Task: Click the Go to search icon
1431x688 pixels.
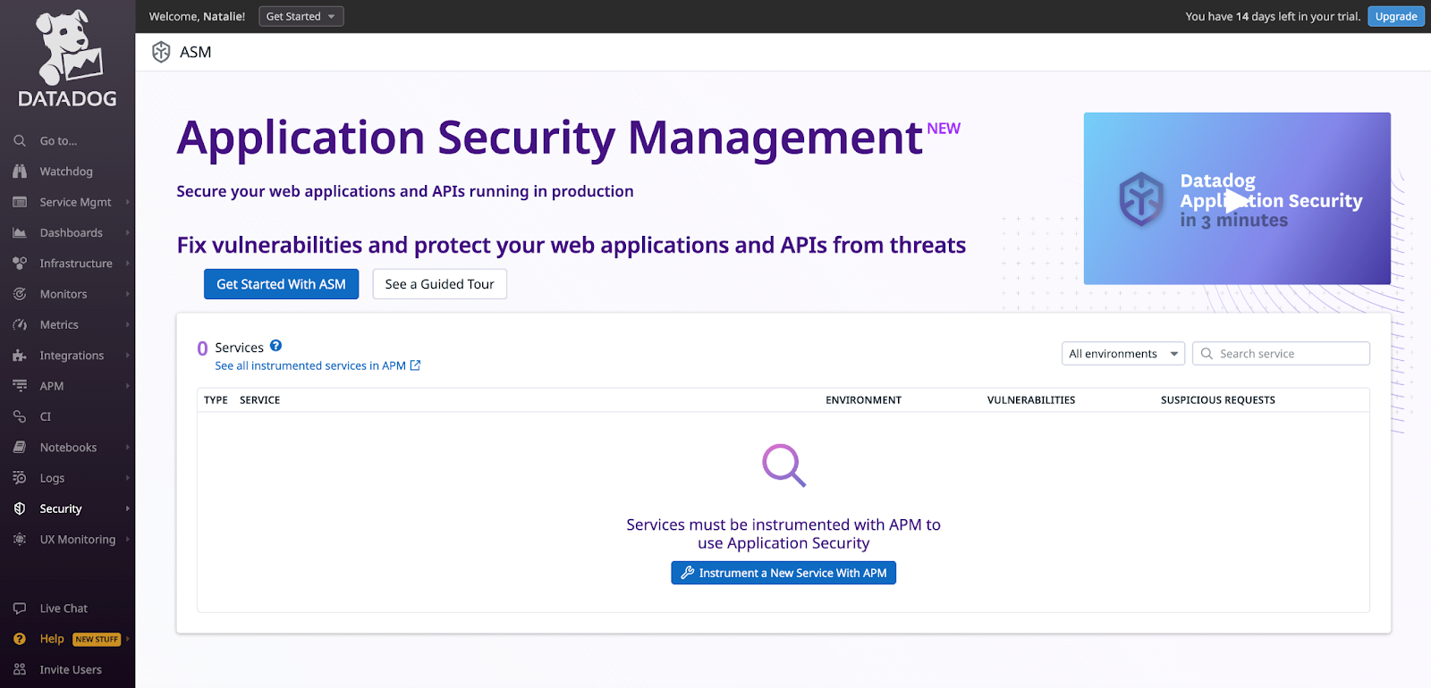Action: (x=20, y=141)
